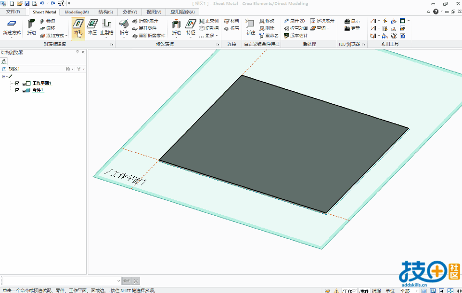Image resolution: width=462 pixels, height=293 pixels.
Task: Click the Undo icon
Action: [42, 3]
